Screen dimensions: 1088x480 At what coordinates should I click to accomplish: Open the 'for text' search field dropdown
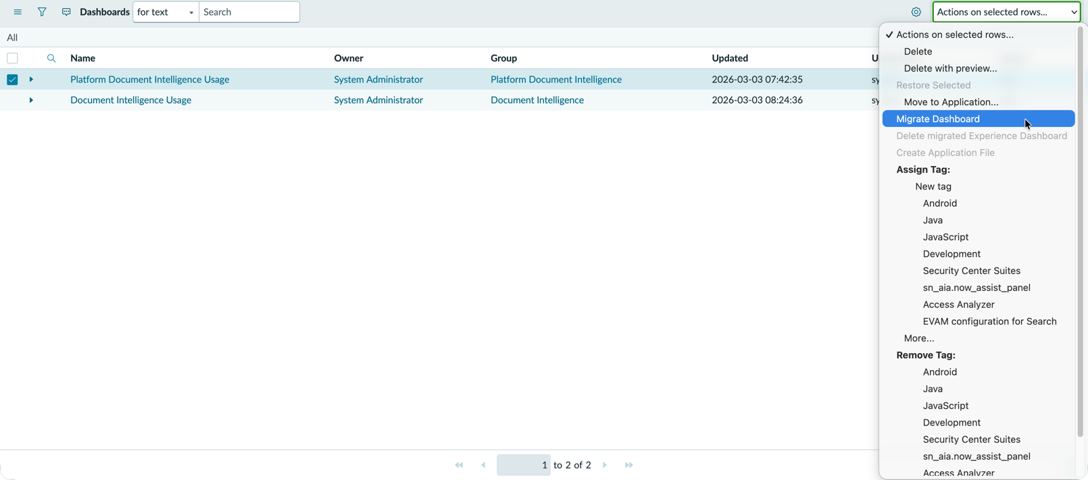[x=166, y=12]
